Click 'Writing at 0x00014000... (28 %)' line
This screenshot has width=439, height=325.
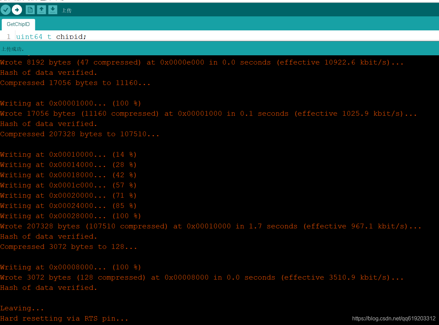point(68,165)
